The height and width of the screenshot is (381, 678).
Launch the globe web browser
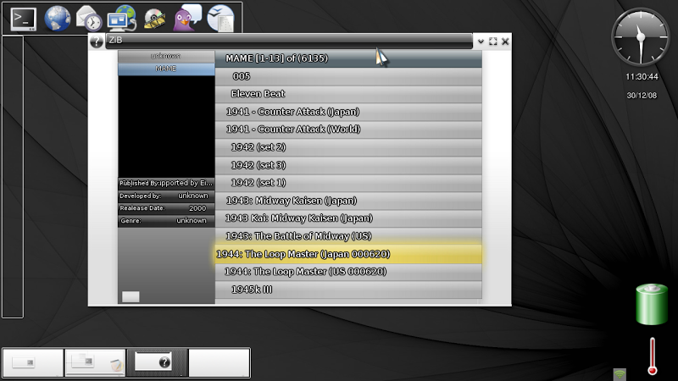(x=57, y=19)
